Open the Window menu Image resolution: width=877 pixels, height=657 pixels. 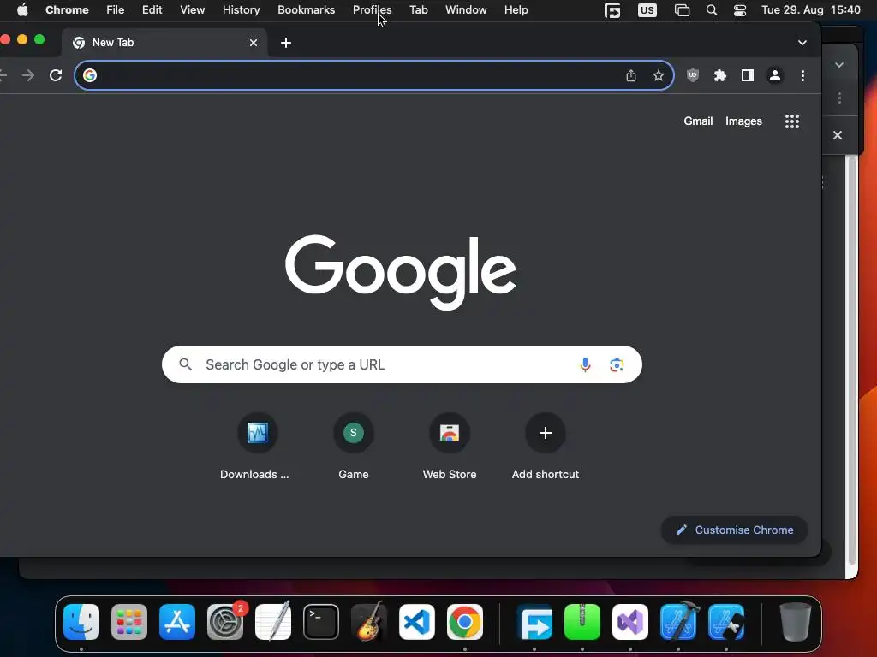click(x=466, y=10)
